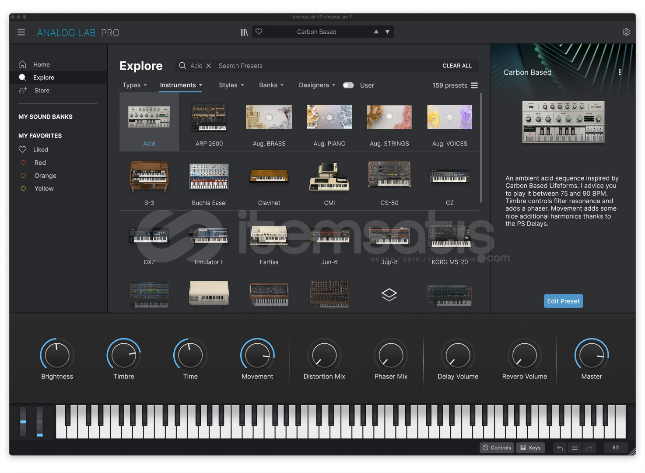
Task: Like the Carbon Based preset heart
Action: click(259, 32)
